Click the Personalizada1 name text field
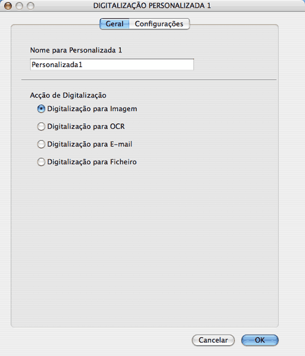 pos(112,65)
